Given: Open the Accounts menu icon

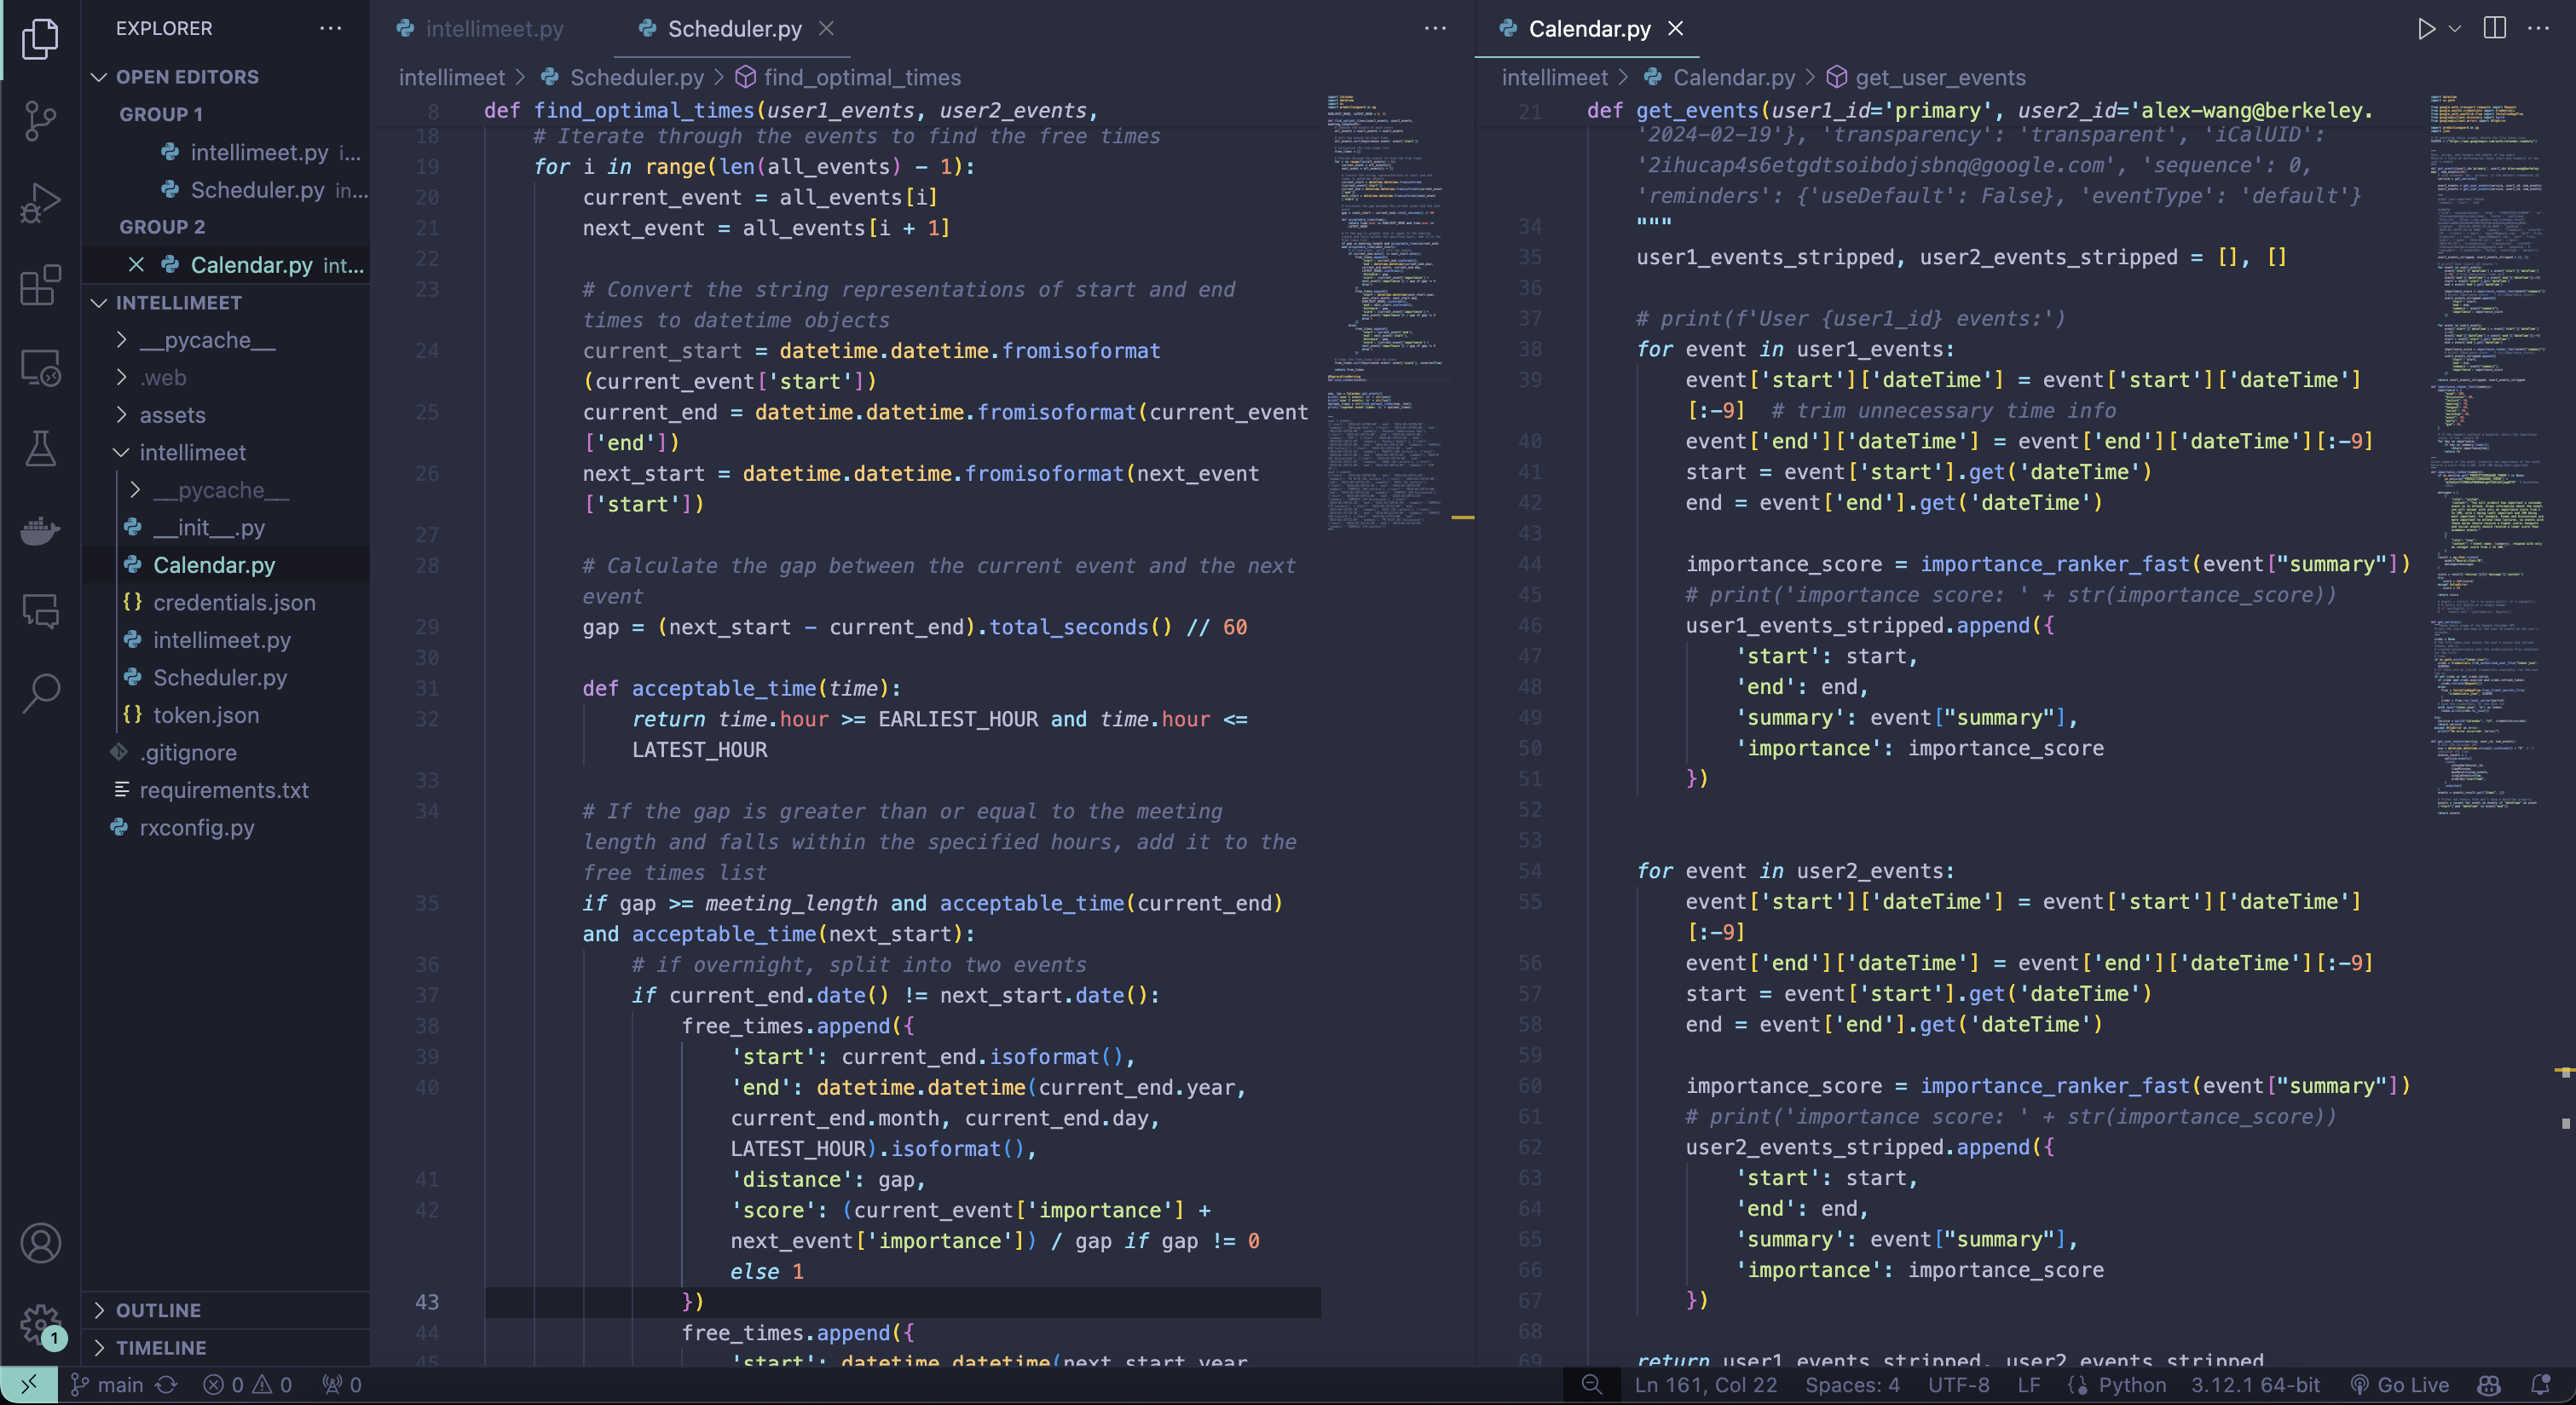Looking at the screenshot, I should [40, 1243].
